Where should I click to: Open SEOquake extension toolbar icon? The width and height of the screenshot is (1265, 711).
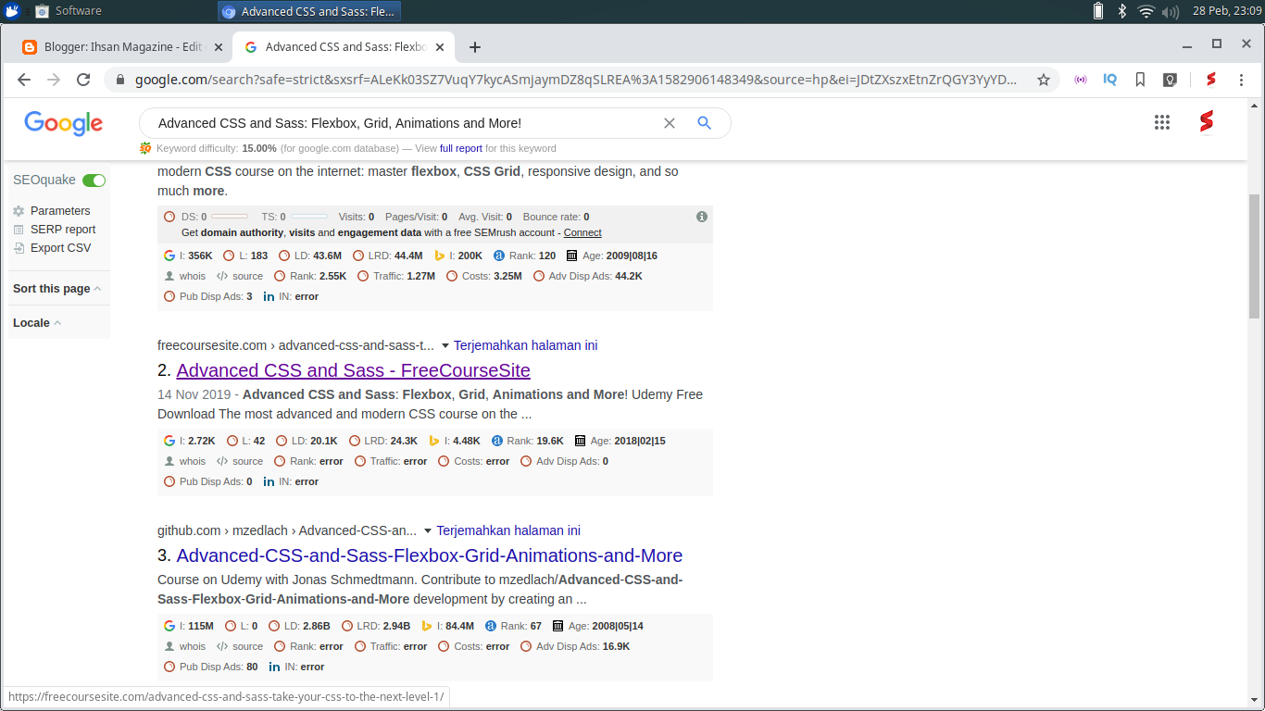coord(1210,80)
